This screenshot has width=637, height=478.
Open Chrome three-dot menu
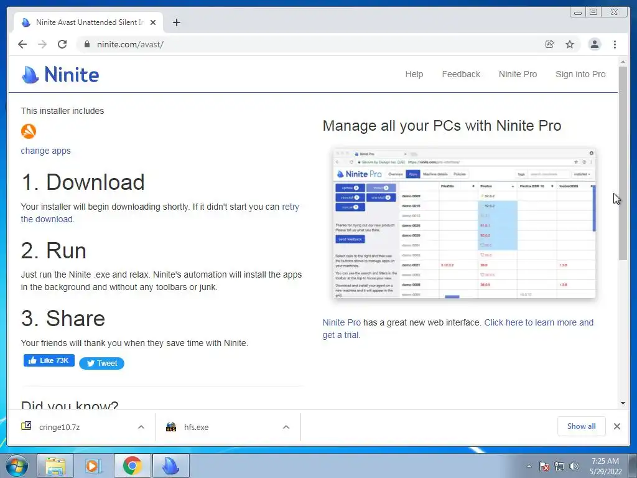coord(615,44)
